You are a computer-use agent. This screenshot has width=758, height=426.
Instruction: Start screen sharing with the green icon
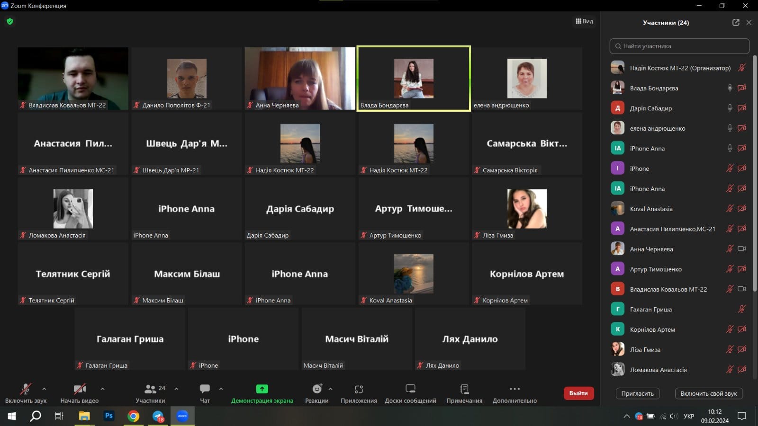(262, 389)
